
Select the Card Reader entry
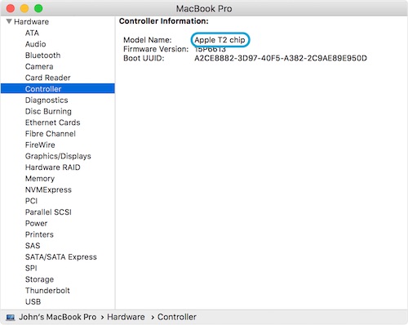point(48,78)
